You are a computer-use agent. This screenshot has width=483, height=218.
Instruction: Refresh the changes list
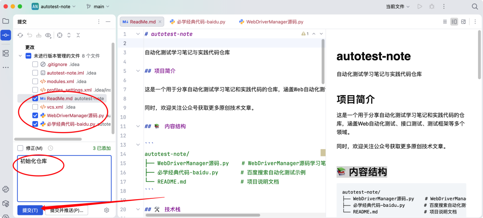pyautogui.click(x=20, y=35)
